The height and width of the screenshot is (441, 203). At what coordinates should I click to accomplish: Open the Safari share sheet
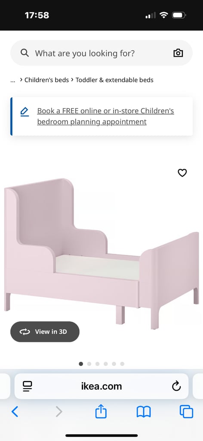[101, 411]
